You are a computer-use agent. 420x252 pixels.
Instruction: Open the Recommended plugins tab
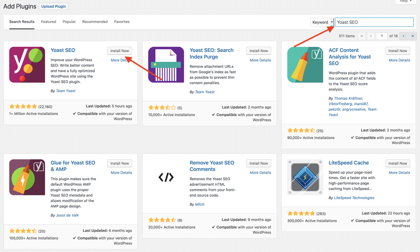(95, 22)
